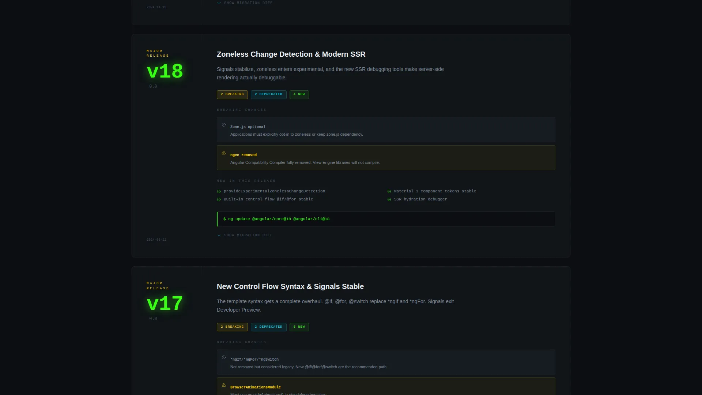702x395 pixels.
Task: Click the v17 '2 DEPRECATED' badge
Action: [268, 327]
